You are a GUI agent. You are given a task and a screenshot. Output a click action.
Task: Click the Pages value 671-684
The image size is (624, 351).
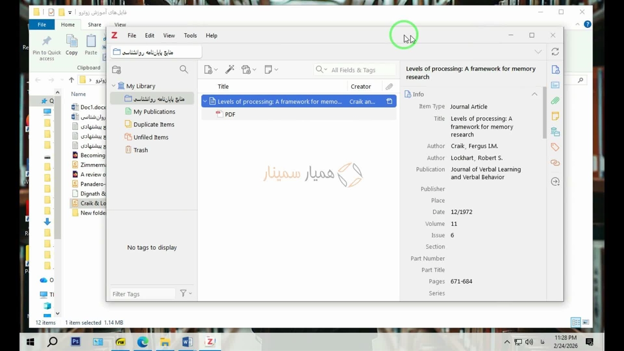(461, 281)
